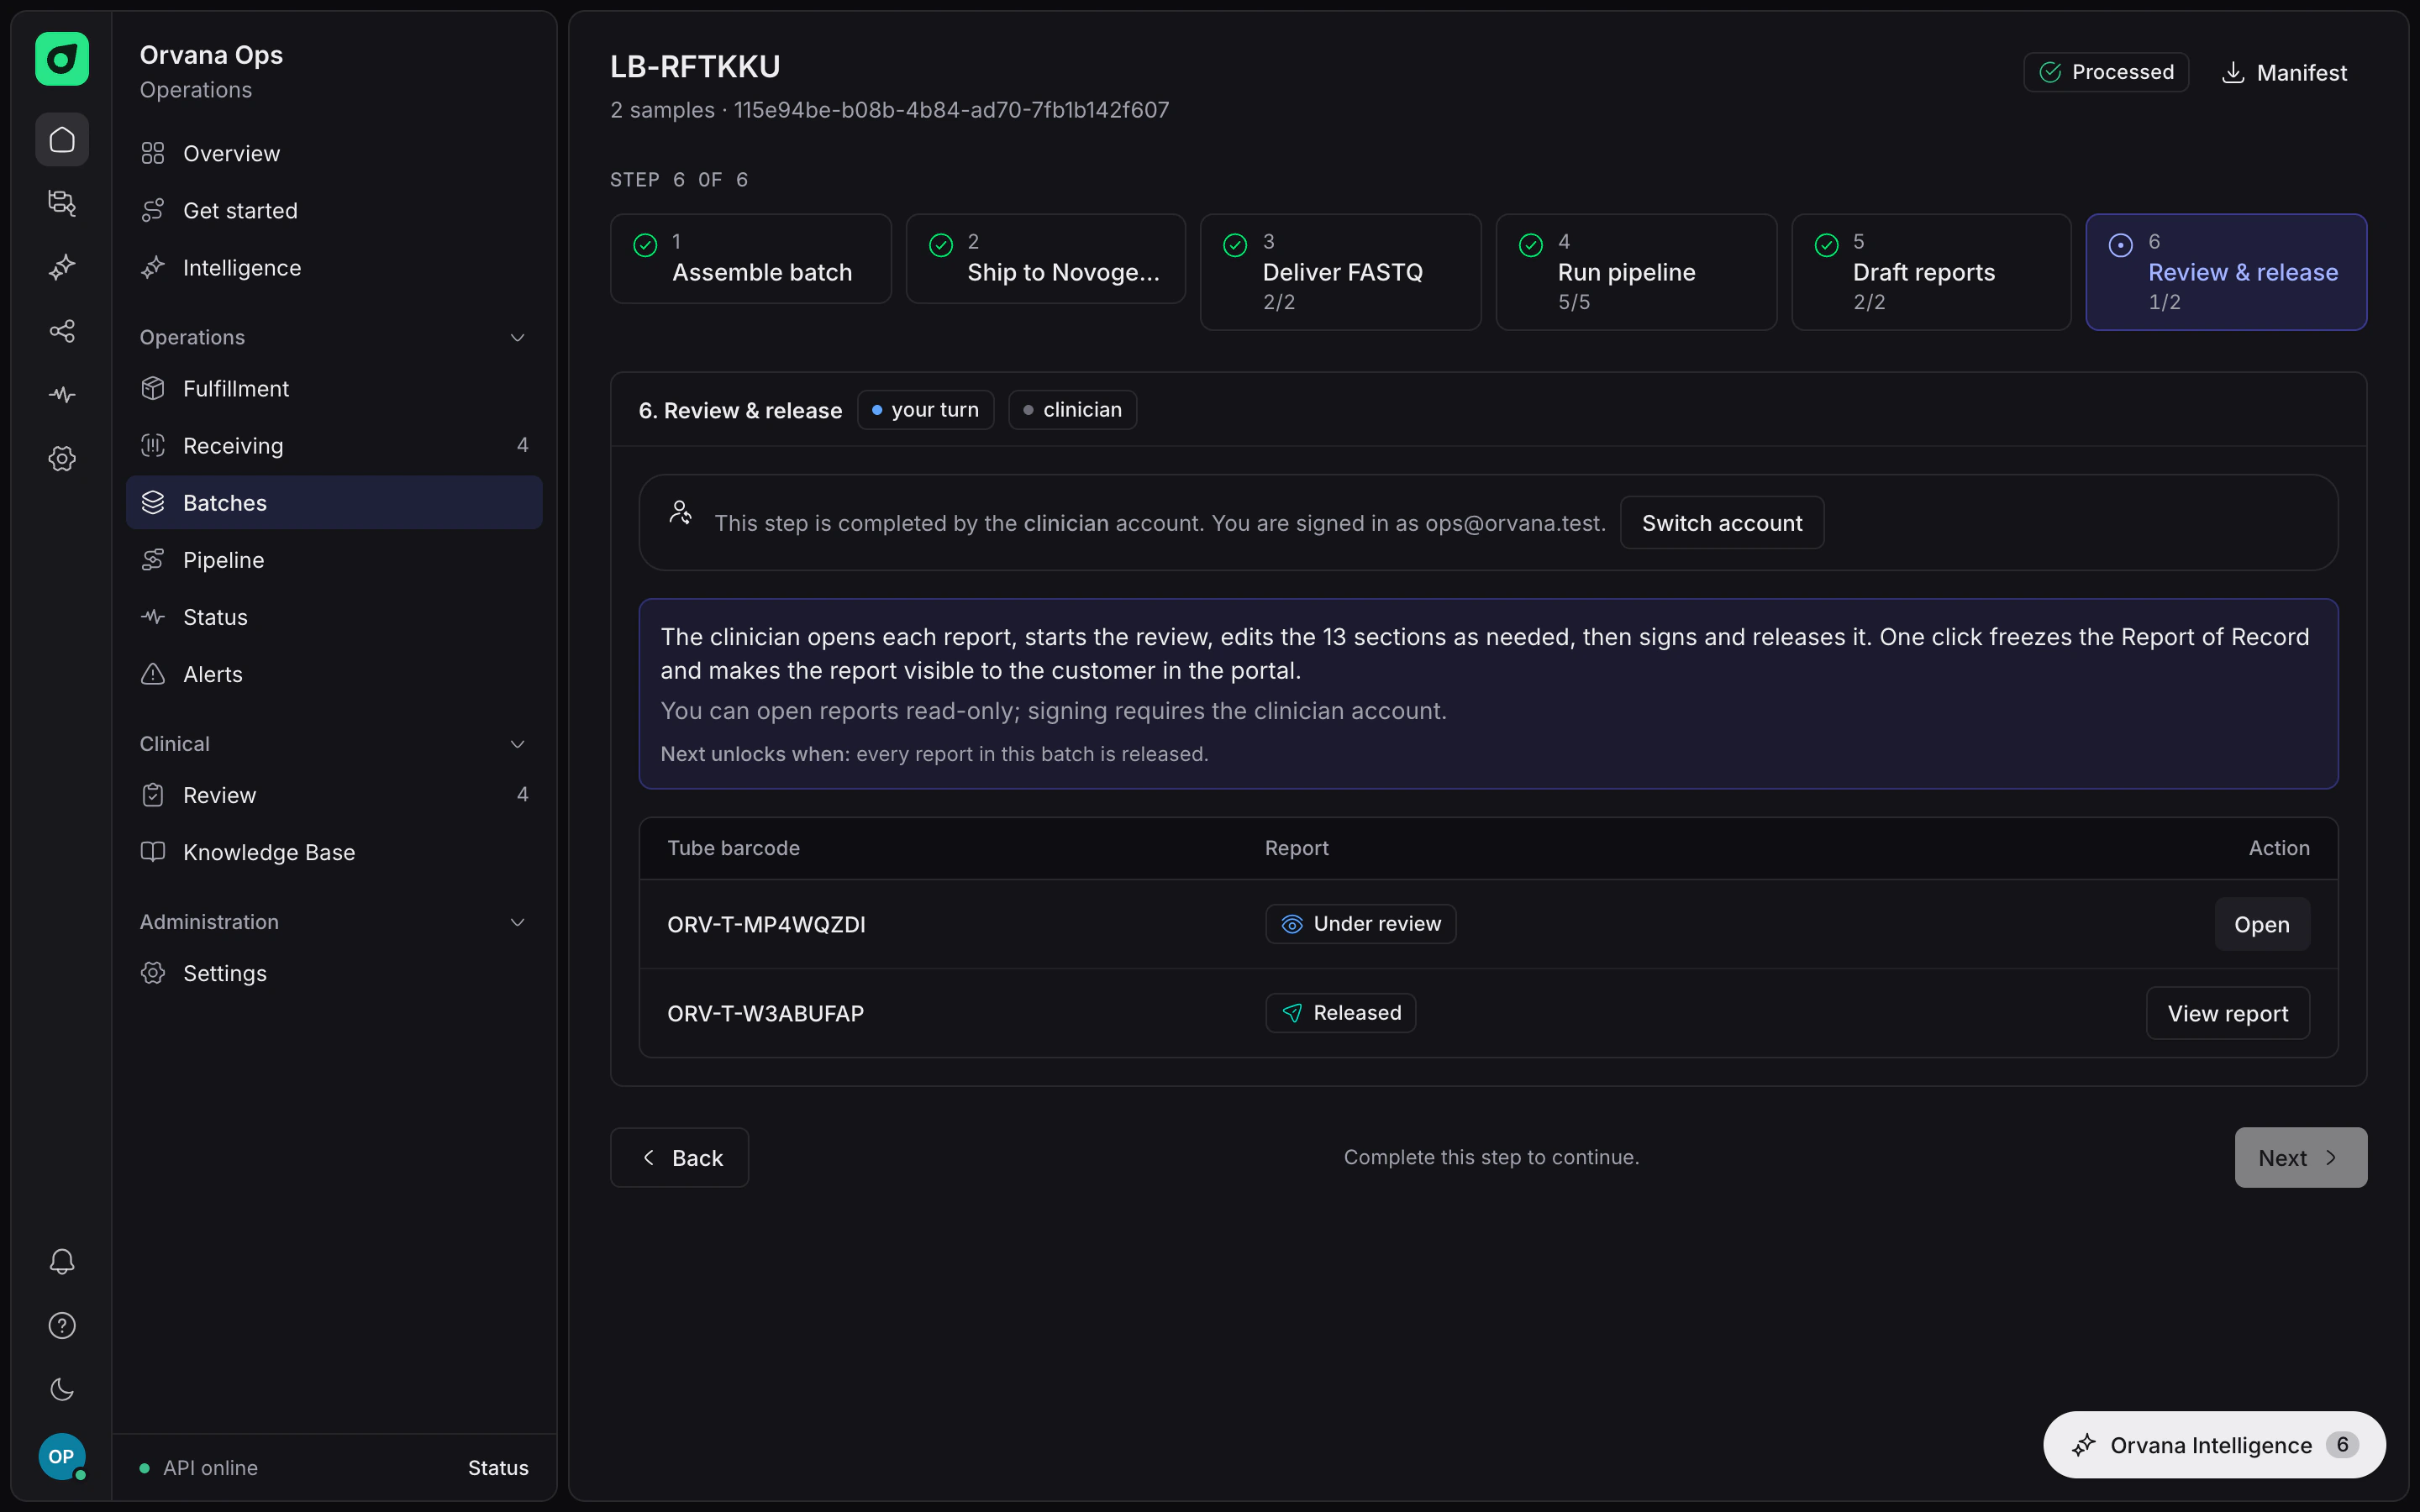The height and width of the screenshot is (1512, 2420).
Task: Open report for ORV-T-MP4WQZDI
Action: (x=2262, y=924)
